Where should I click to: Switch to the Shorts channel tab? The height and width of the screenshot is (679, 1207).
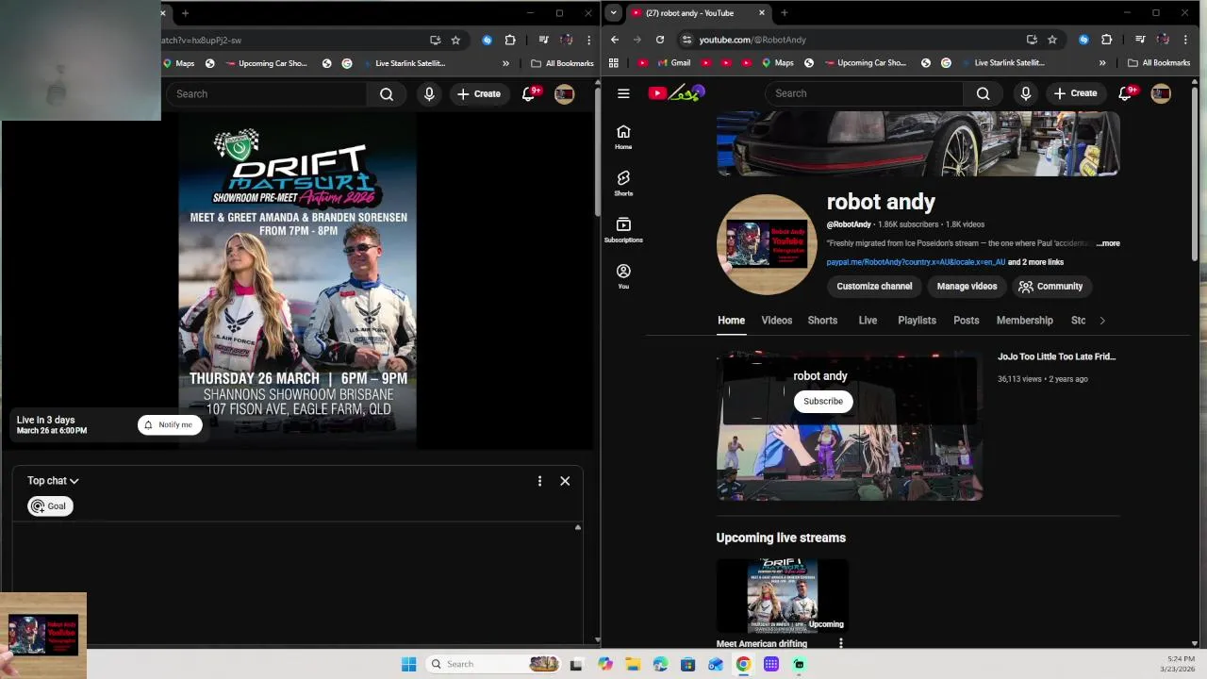point(822,321)
